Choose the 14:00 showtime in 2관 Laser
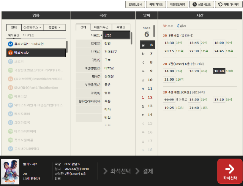This screenshot has width=243, height=186. [169, 71]
